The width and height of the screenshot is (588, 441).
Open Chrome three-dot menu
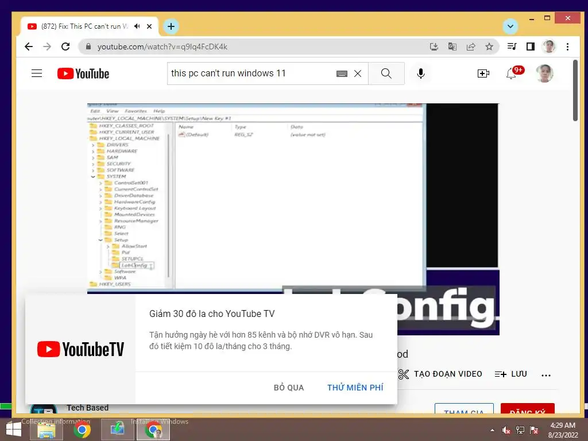click(x=567, y=47)
